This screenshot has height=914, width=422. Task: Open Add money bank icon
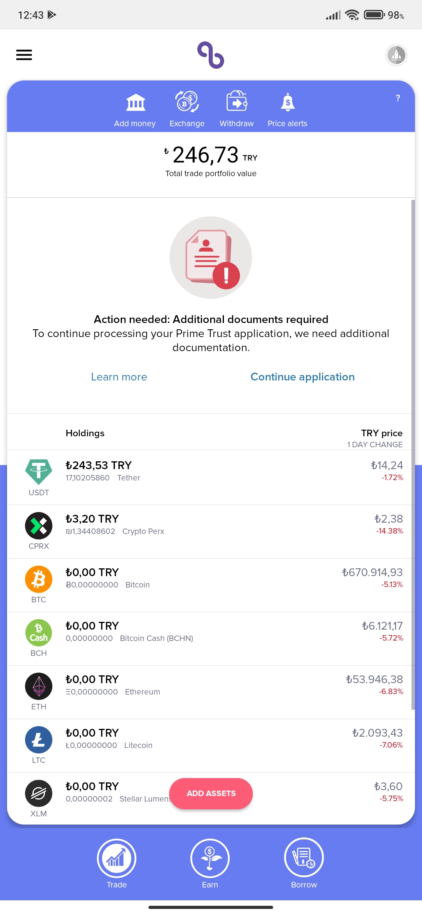coord(135,102)
